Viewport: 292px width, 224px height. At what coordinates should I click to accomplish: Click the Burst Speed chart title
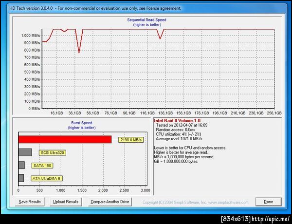coord(82,123)
